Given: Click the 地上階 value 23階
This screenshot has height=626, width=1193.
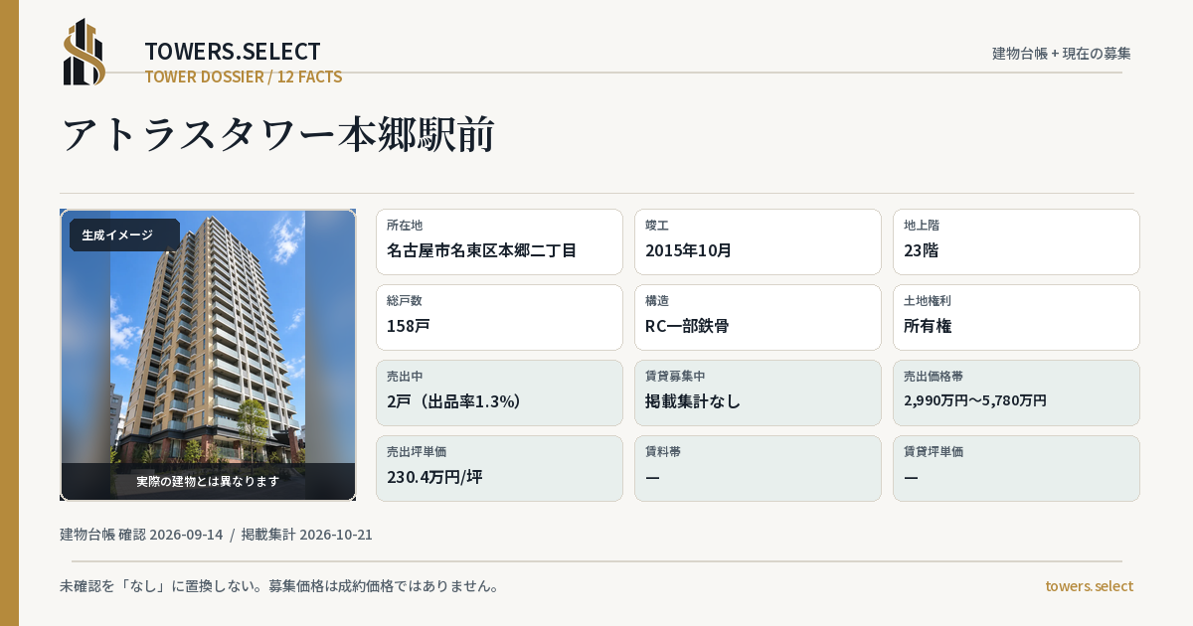Looking at the screenshot, I should (x=921, y=250).
